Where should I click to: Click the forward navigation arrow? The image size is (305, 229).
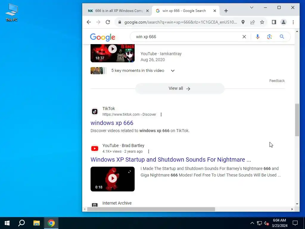point(98,22)
